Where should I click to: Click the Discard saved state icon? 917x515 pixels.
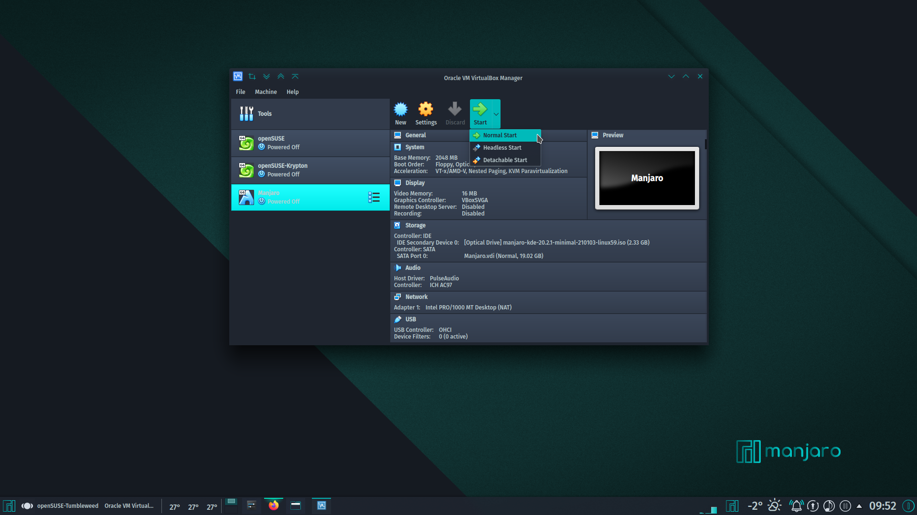[x=455, y=113]
